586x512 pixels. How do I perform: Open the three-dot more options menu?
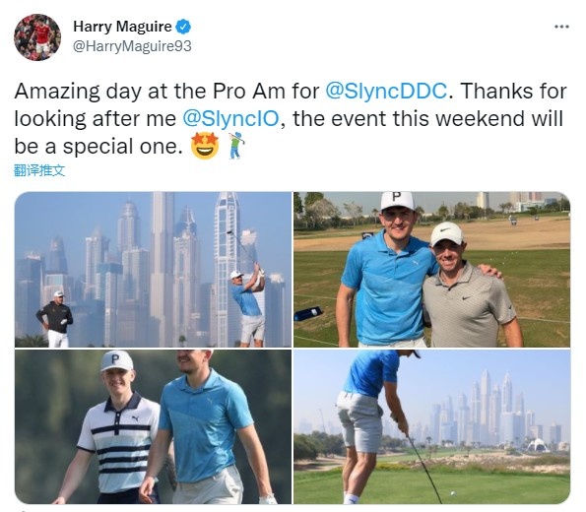[561, 27]
